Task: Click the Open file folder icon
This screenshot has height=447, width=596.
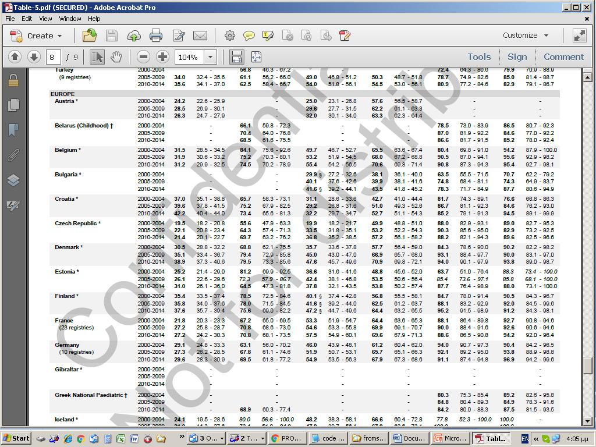Action: [x=89, y=36]
